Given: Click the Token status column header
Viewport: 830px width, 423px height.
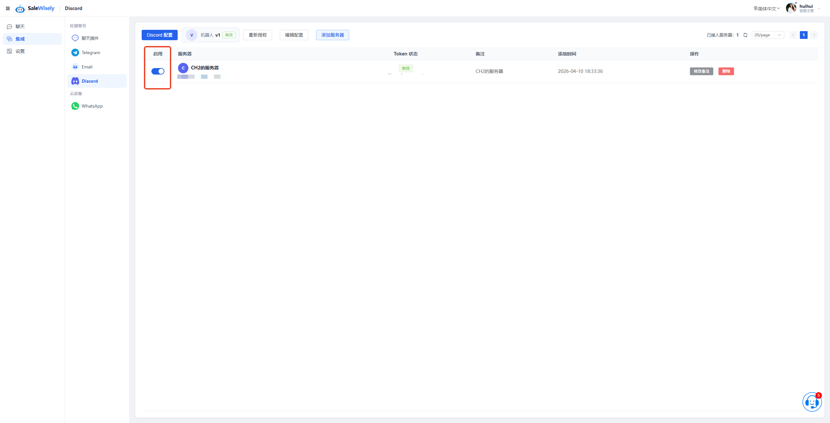Looking at the screenshot, I should click(406, 54).
